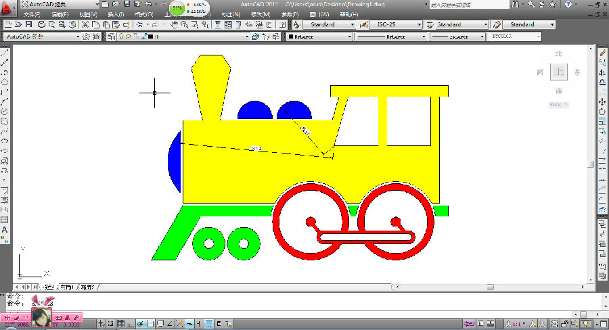Screen dimensions: 609x330
Task: Switch to the Layout1 tab
Action: [68, 287]
